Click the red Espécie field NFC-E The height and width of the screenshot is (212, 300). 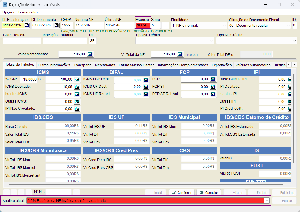143,25
